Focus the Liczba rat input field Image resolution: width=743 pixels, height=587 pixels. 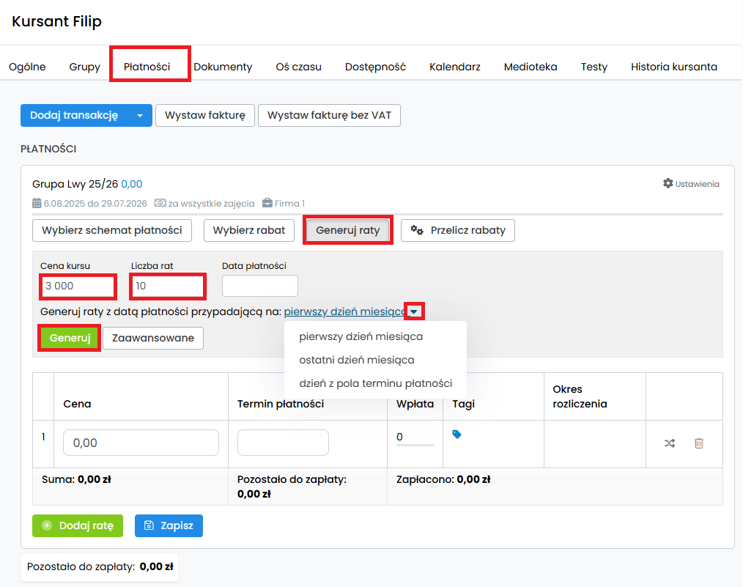(x=167, y=286)
